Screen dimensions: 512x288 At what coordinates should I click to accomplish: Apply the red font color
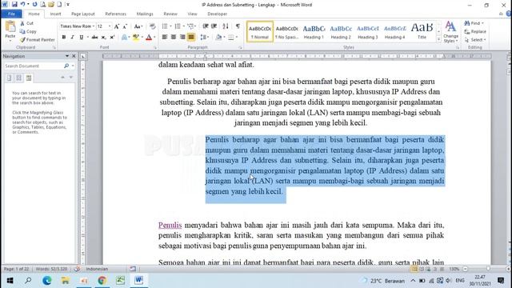(x=149, y=38)
